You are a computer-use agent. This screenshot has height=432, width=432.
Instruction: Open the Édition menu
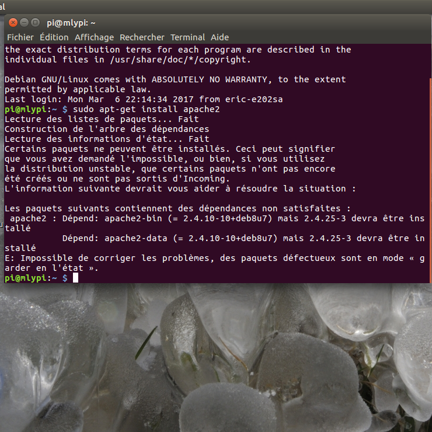(x=54, y=37)
